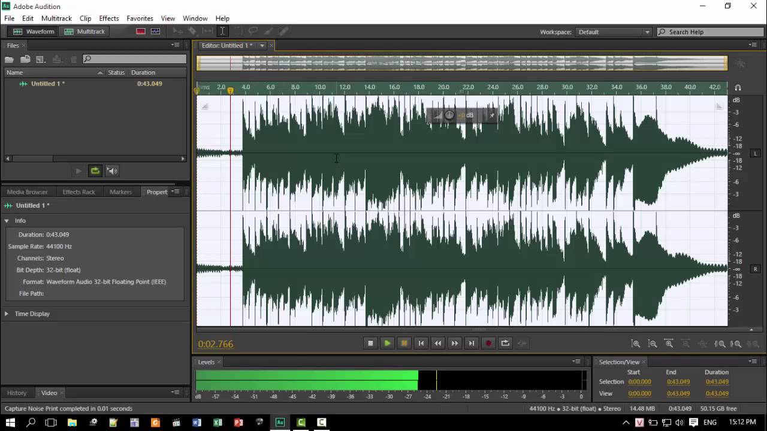Pin the HUD volume overlay
The height and width of the screenshot is (431, 767).
tap(492, 116)
